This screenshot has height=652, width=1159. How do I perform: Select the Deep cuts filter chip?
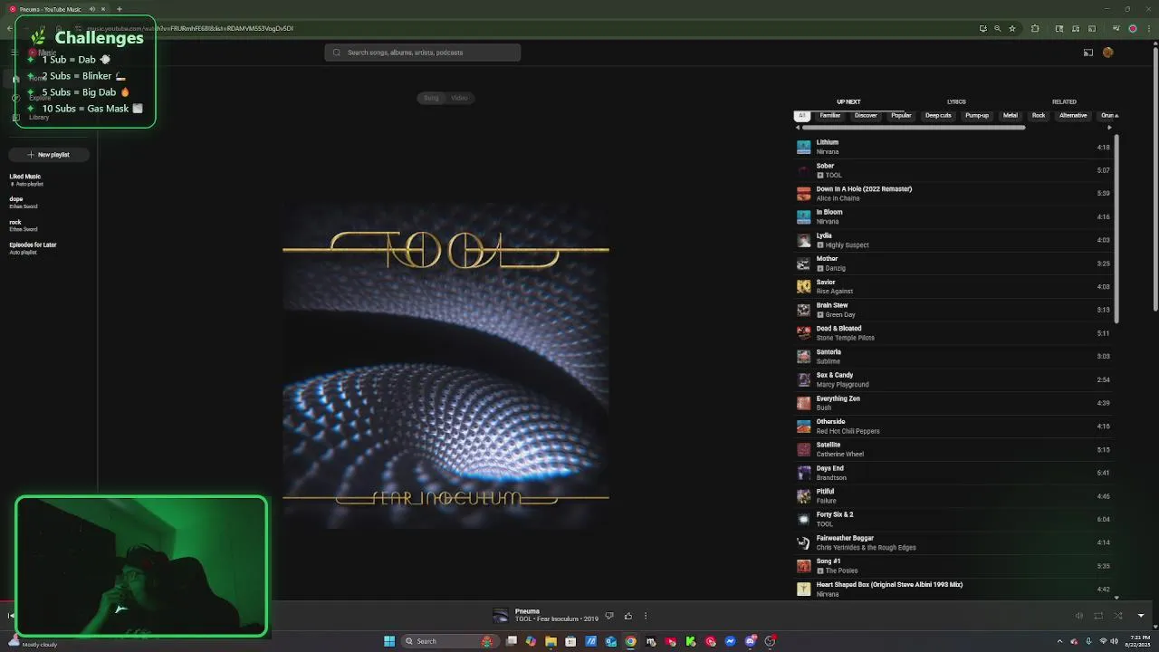point(938,116)
